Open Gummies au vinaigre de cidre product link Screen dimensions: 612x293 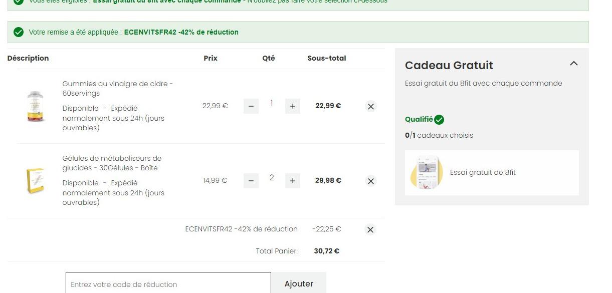pyautogui.click(x=118, y=89)
